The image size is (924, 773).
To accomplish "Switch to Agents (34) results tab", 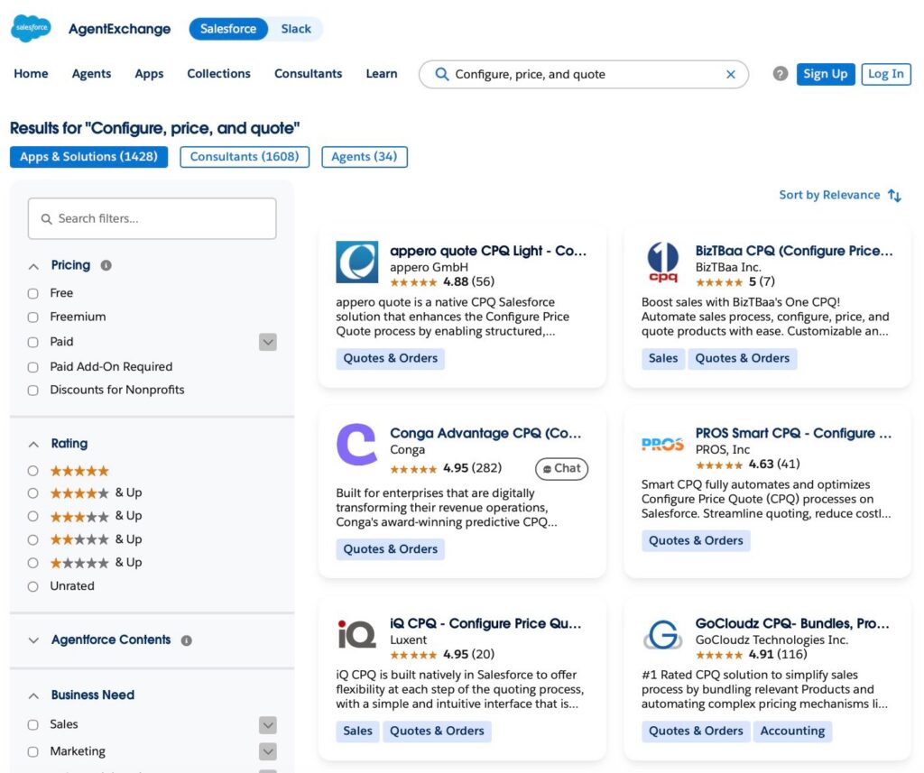I will click(365, 157).
